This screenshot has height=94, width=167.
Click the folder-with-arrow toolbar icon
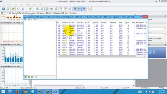18,9
